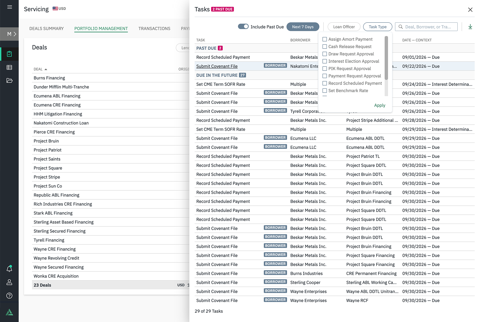Open the hamburger navigation menu
Image resolution: width=480 pixels, height=322 pixels.
click(9, 7)
